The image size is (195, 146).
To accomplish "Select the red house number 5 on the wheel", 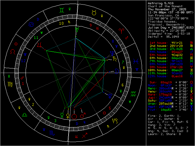I will pos(110,108).
